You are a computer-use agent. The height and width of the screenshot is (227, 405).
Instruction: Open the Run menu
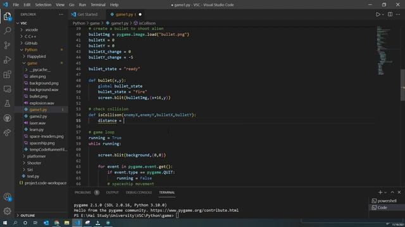pos(82,4)
